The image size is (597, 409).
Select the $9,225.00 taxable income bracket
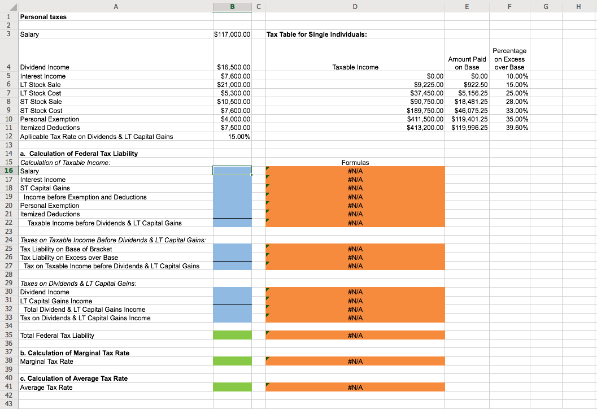click(x=355, y=85)
